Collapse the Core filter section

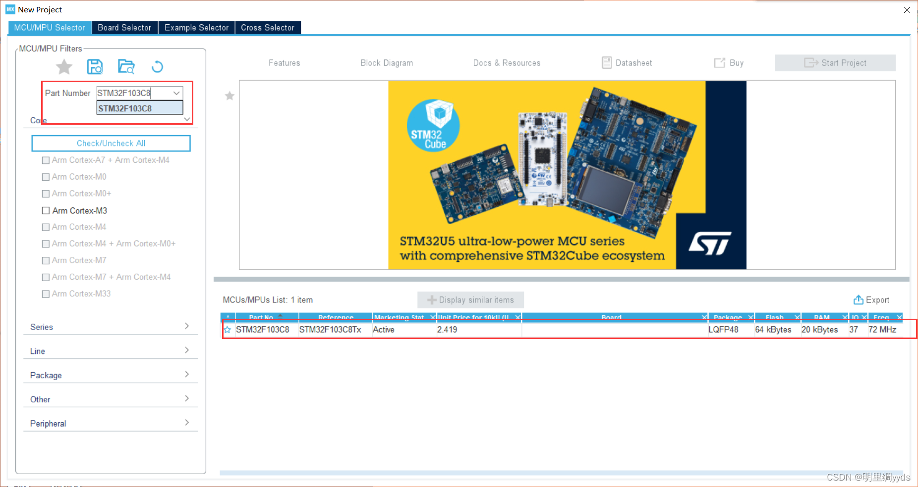(187, 119)
